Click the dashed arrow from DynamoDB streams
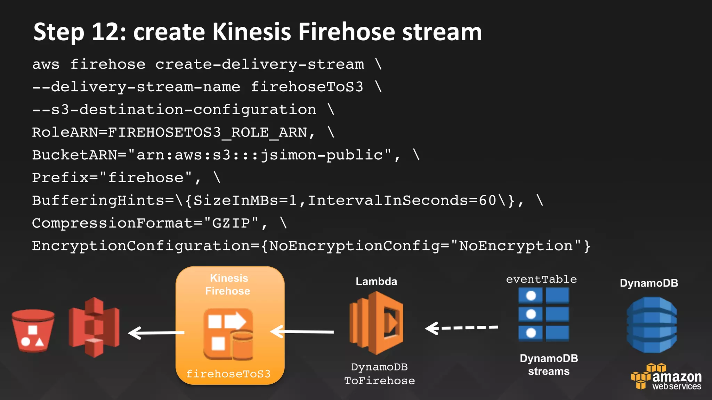The image size is (712, 400). pyautogui.click(x=462, y=328)
